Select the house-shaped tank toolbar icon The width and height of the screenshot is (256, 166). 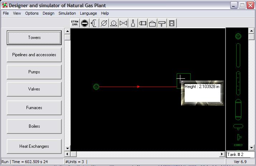point(152,23)
